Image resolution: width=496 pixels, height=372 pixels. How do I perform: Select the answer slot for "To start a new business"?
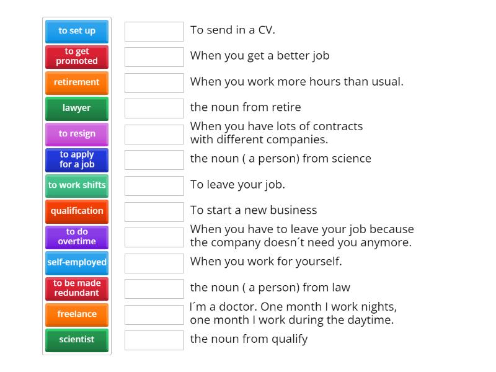point(154,210)
